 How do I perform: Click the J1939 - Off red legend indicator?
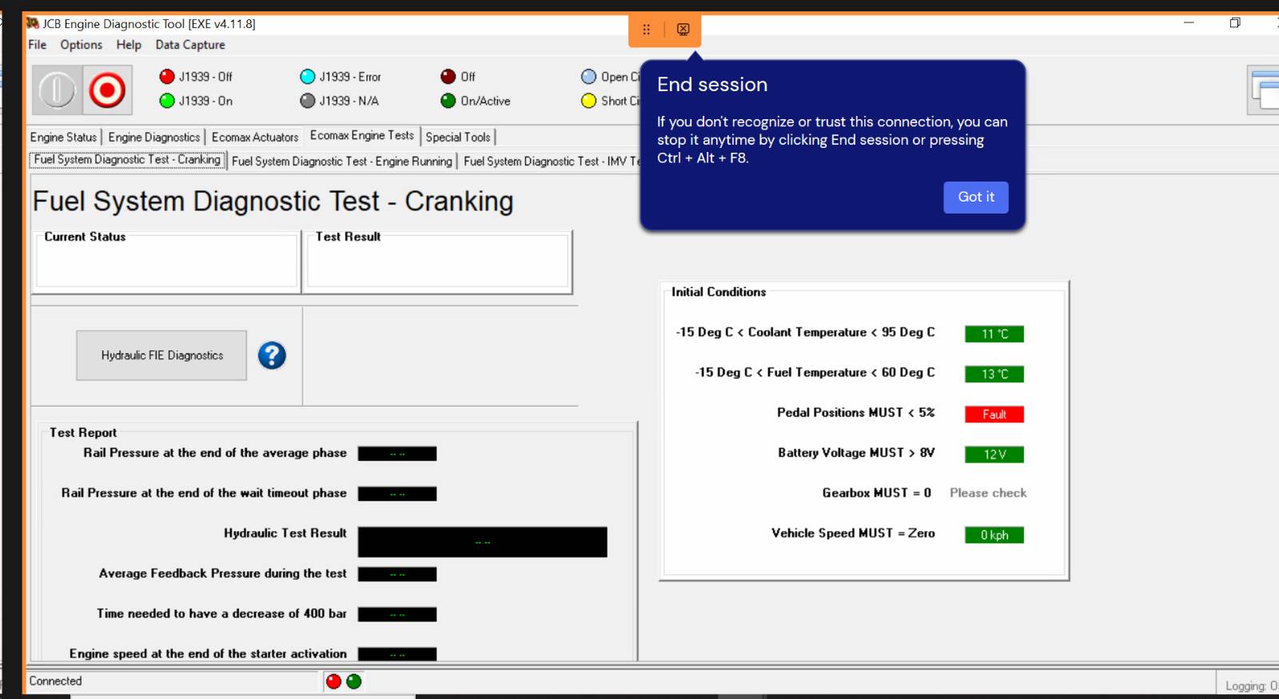coord(166,77)
